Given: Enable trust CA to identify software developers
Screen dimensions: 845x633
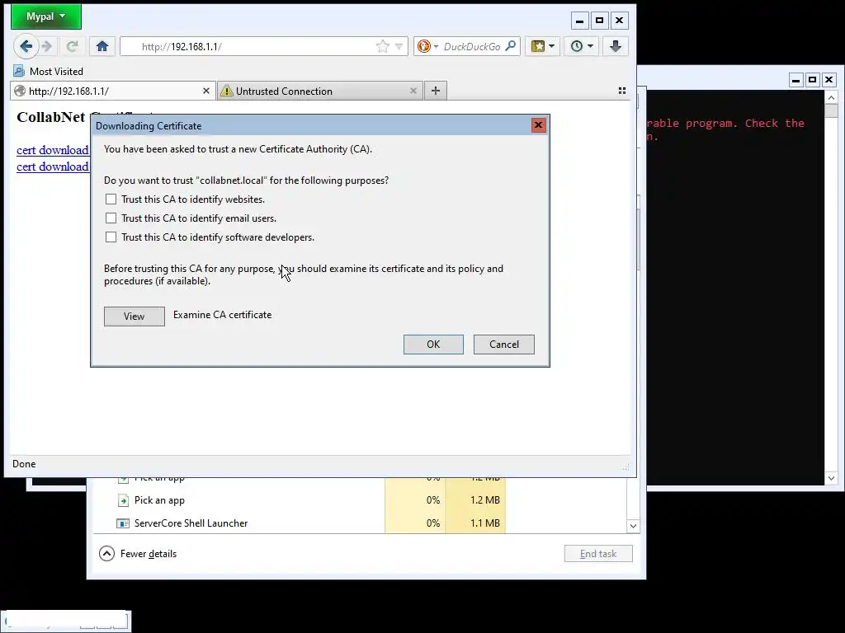Looking at the screenshot, I should [x=111, y=237].
